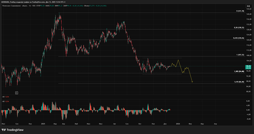Click the TradingView wordmark text
Image resolution: width=254 pixels, height=134 pixels.
click(15, 130)
